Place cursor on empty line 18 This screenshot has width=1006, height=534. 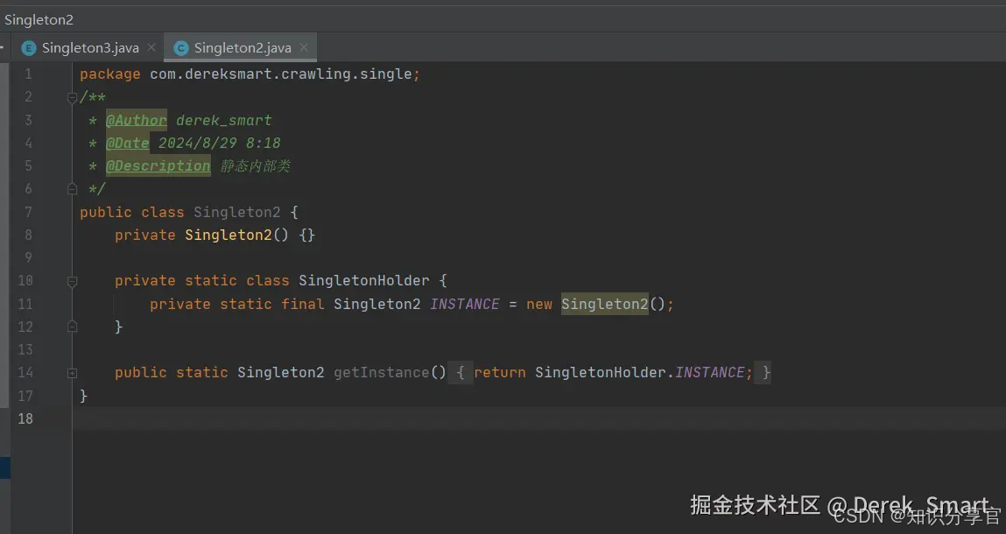(539, 418)
